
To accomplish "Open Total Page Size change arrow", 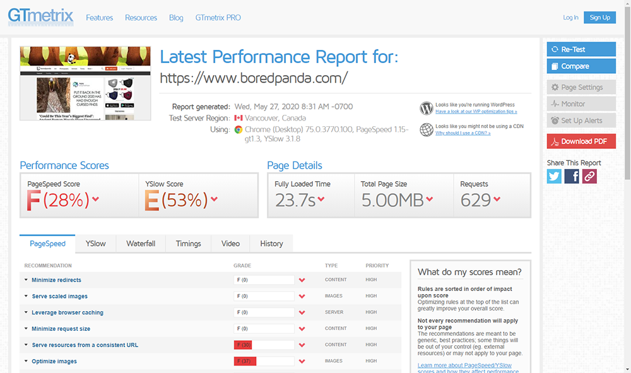I will point(429,199).
